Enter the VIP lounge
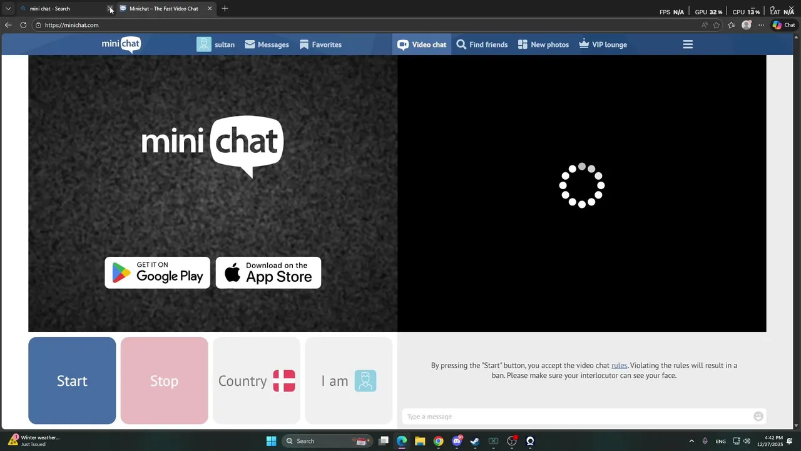The height and width of the screenshot is (451, 801). click(603, 44)
